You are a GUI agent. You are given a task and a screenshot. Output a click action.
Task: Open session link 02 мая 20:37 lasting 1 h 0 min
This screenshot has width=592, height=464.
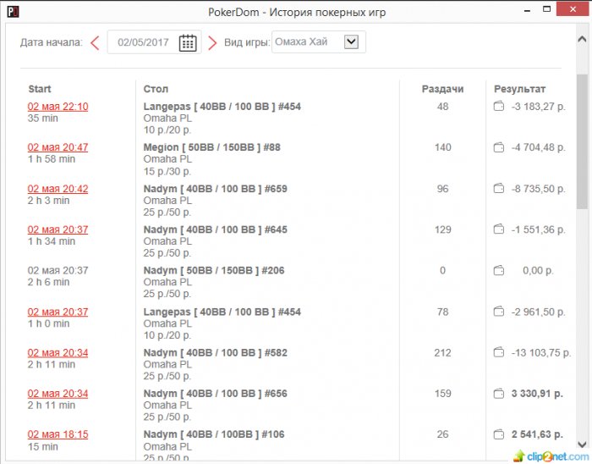click(58, 312)
